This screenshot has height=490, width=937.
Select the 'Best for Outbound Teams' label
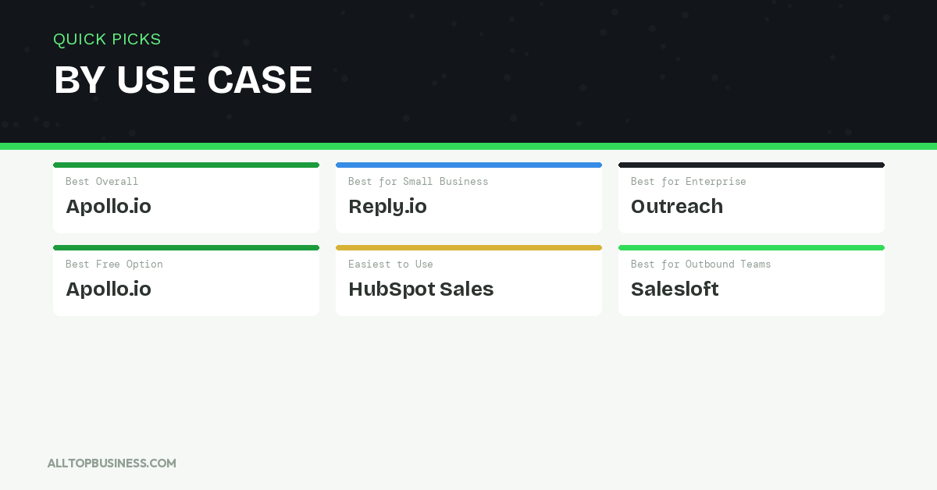click(700, 265)
